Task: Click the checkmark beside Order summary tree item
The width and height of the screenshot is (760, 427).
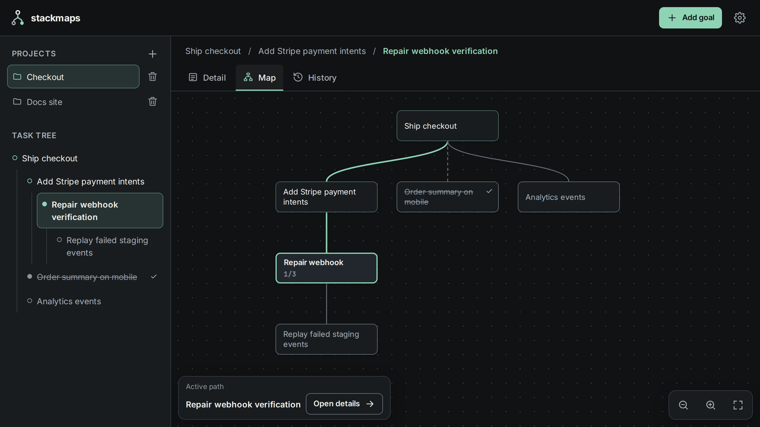Action: click(x=153, y=277)
